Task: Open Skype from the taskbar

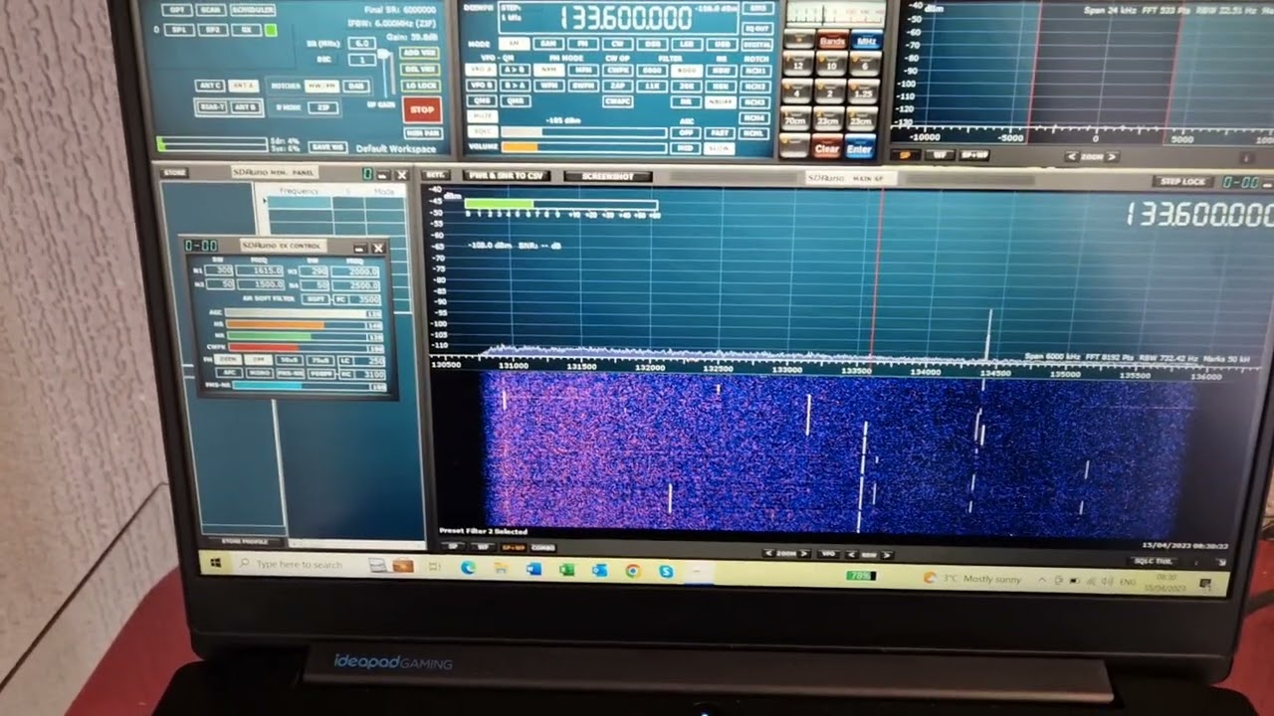Action: pyautogui.click(x=665, y=571)
